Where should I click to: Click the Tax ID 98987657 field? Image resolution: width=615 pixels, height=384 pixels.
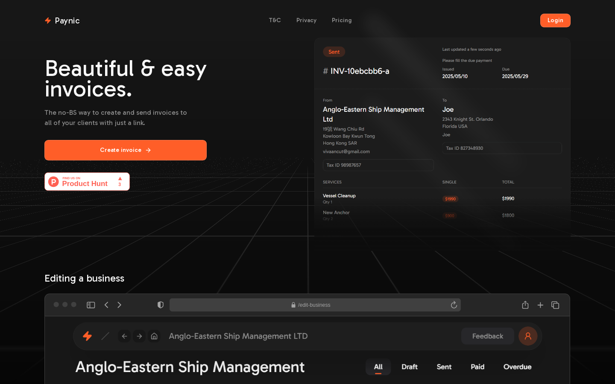click(x=378, y=165)
